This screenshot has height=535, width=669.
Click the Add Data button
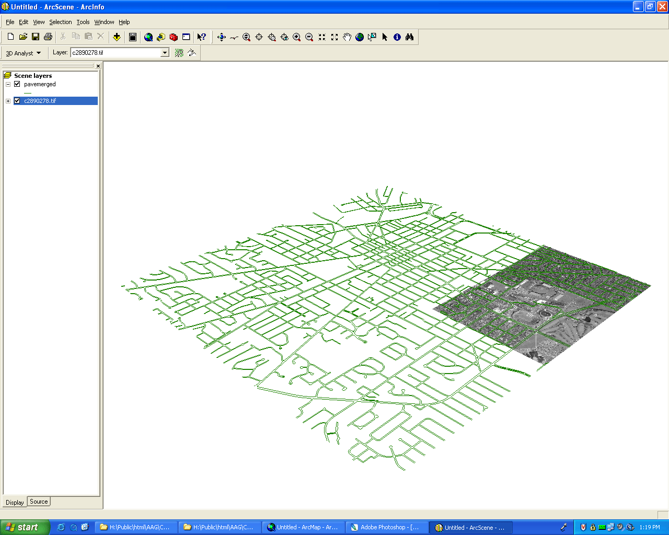[117, 37]
